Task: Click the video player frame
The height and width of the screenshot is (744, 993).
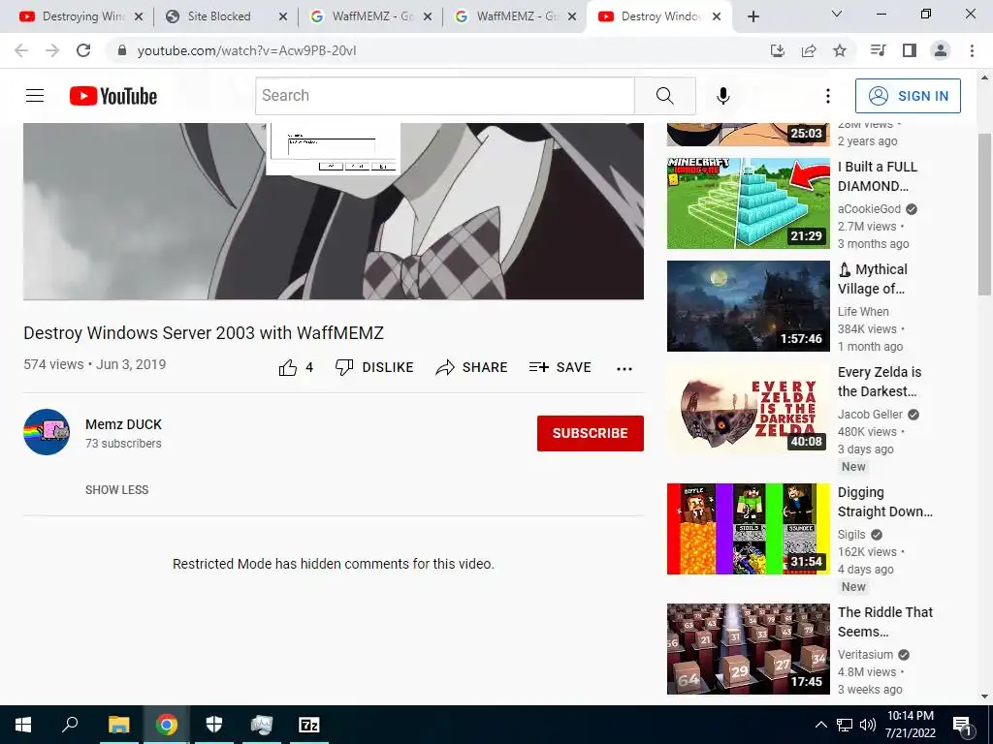Action: coord(334,211)
